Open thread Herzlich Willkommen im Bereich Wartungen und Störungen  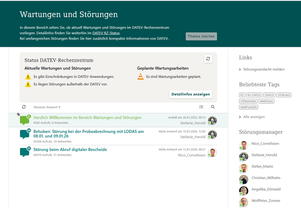point(87,117)
